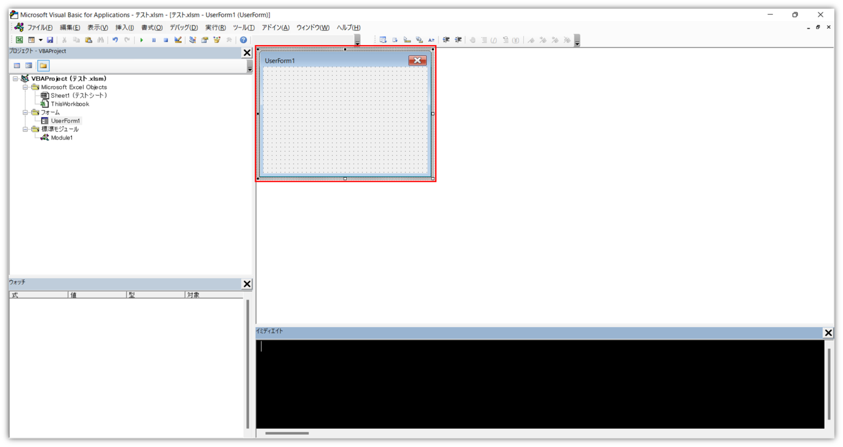Select the View Code icon in Project Explorer
This screenshot has width=843, height=447.
pos(16,65)
